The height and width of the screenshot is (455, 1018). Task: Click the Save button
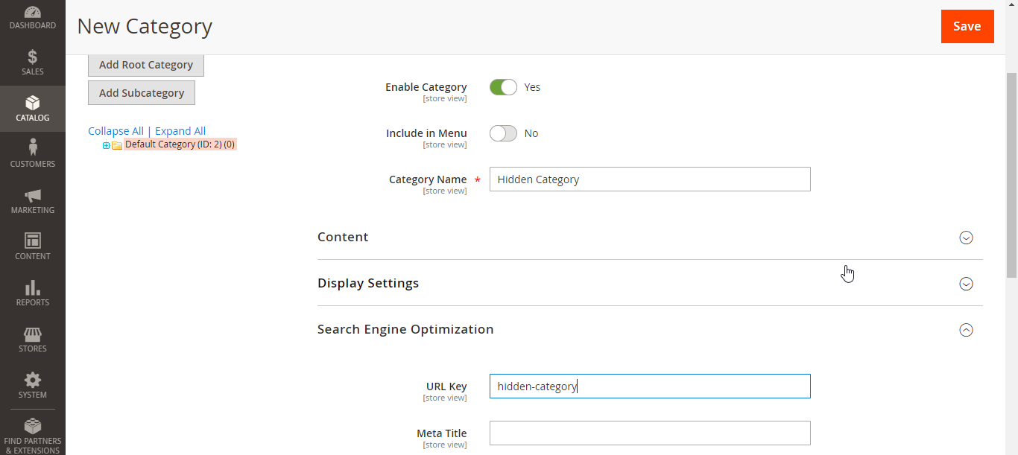tap(967, 26)
